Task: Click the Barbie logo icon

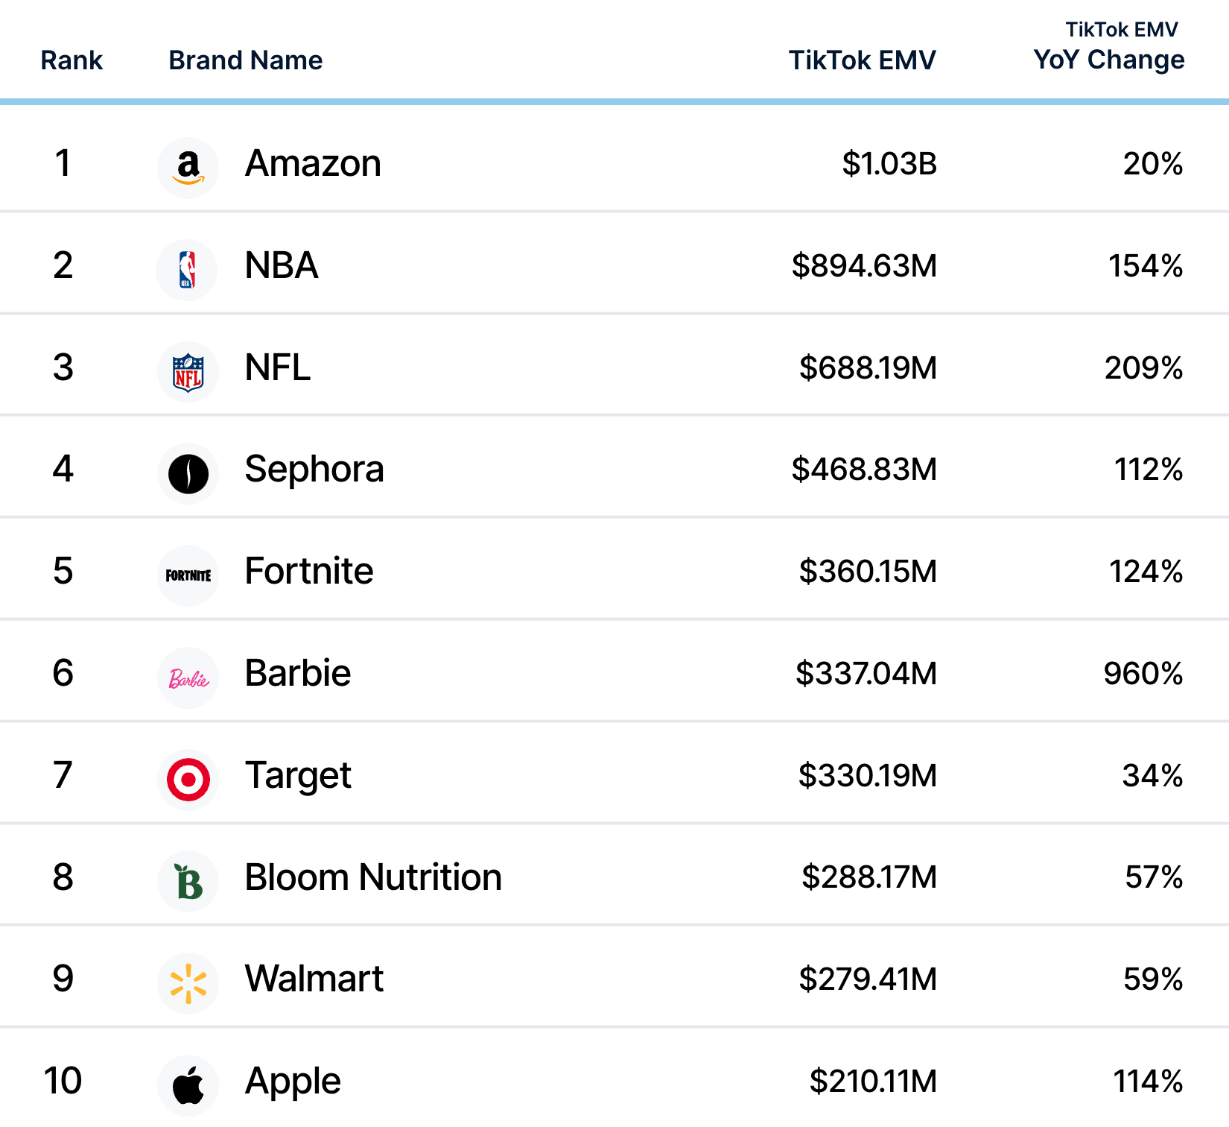Action: (188, 678)
